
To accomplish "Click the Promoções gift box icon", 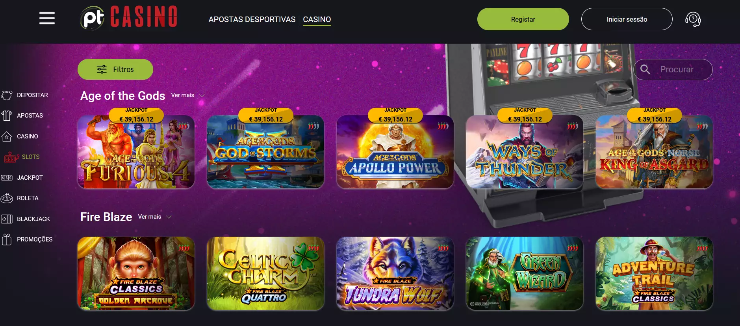I will pos(7,239).
